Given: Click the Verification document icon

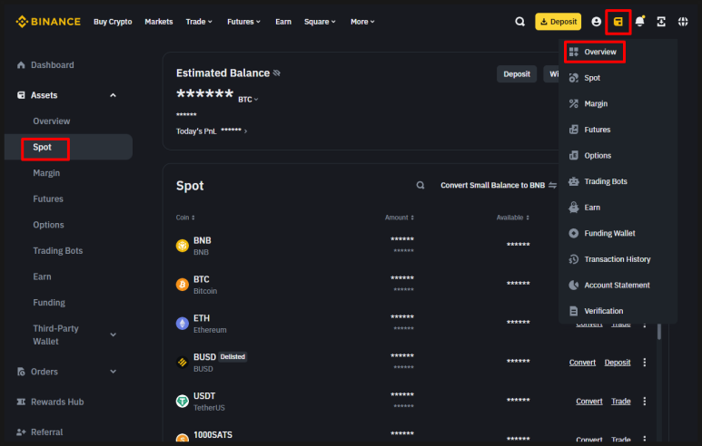Looking at the screenshot, I should 574,311.
